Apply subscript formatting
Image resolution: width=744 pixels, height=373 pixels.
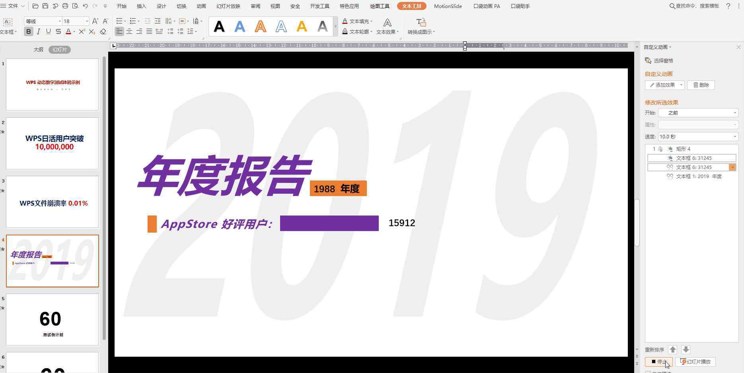(x=92, y=31)
